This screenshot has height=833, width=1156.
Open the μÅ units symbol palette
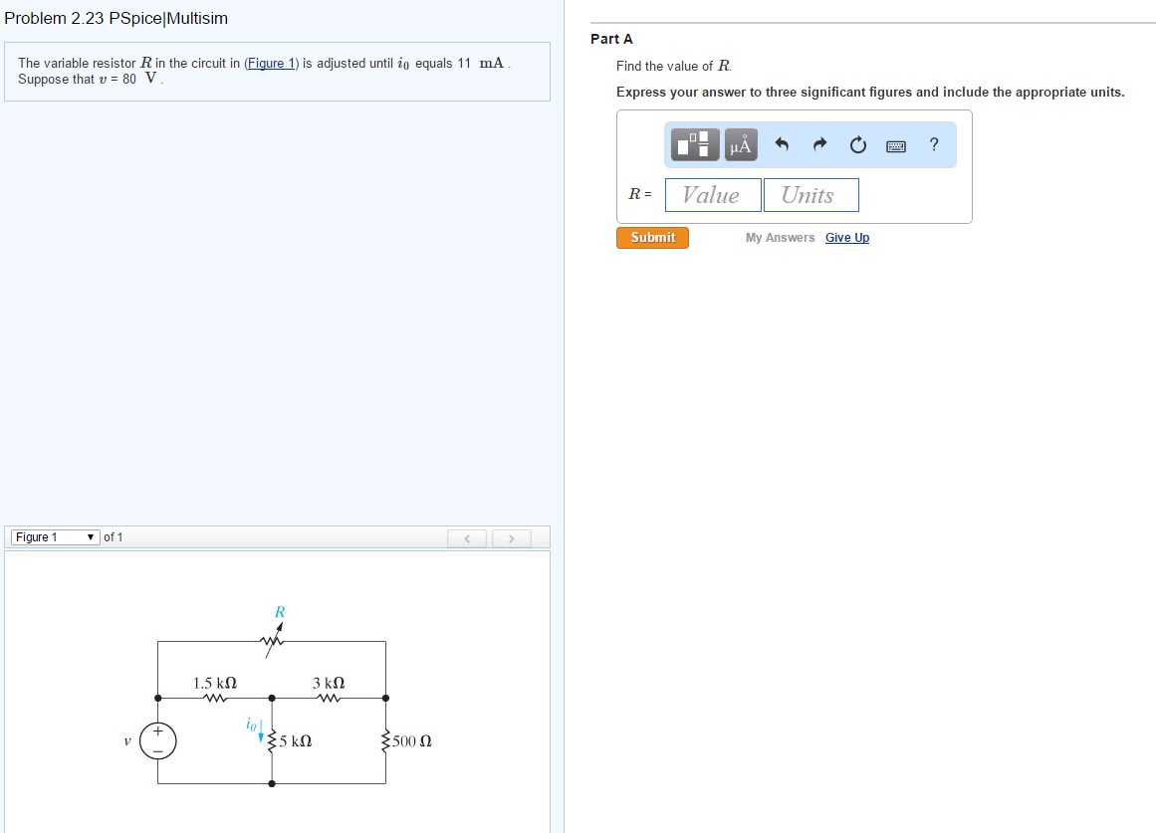[739, 143]
